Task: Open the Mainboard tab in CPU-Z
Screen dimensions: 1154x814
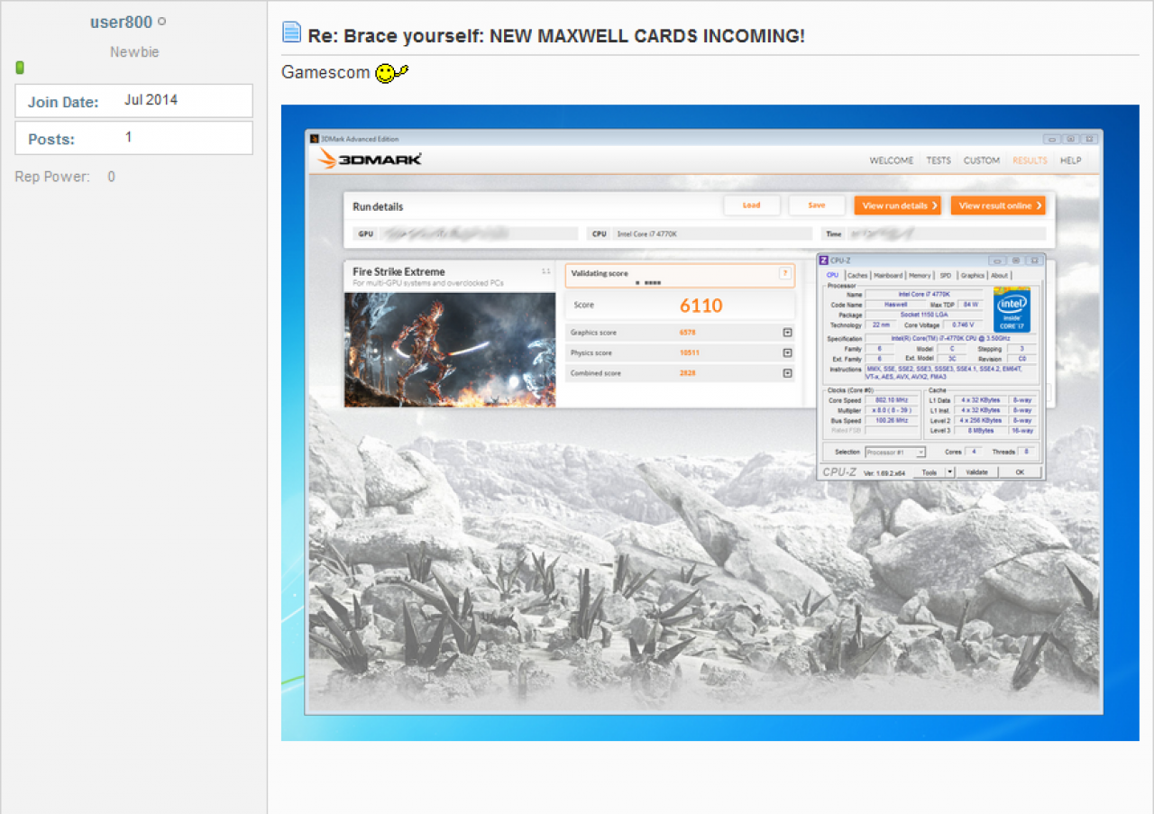Action: point(888,276)
